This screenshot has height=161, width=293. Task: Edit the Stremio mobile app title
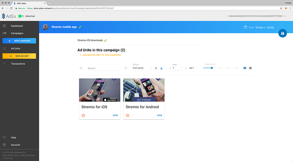coord(80,27)
